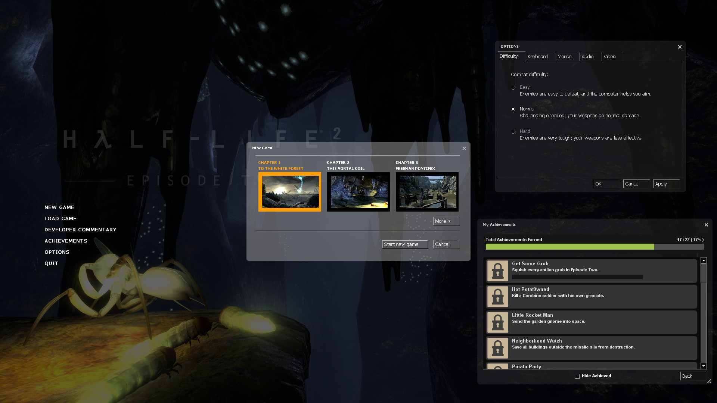Quit the game from main menu
Screen dimensions: 717x403
coord(51,263)
